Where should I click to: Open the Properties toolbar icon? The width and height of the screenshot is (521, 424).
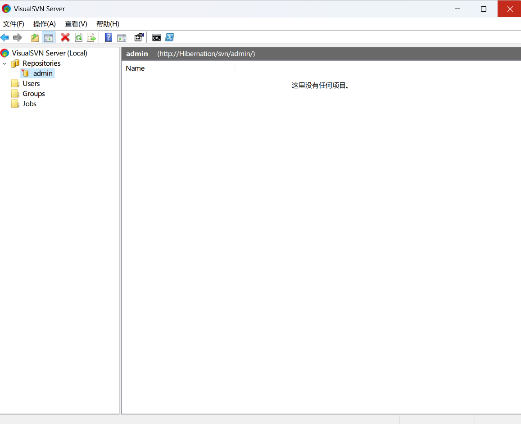(139, 37)
